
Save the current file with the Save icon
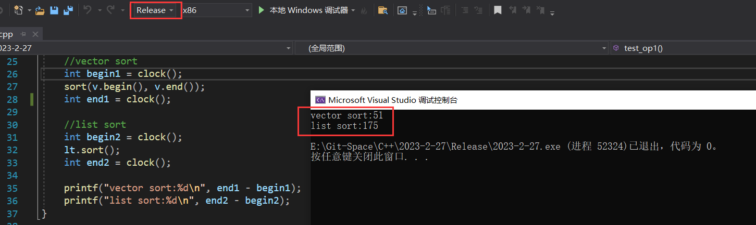click(x=54, y=10)
